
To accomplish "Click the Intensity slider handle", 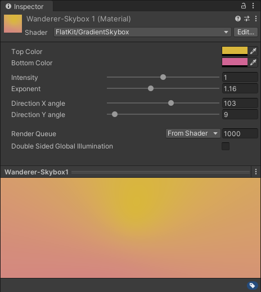I will pyautogui.click(x=163, y=77).
